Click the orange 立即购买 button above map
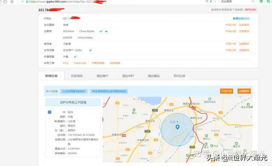272x166 pixels. [x=244, y=91]
